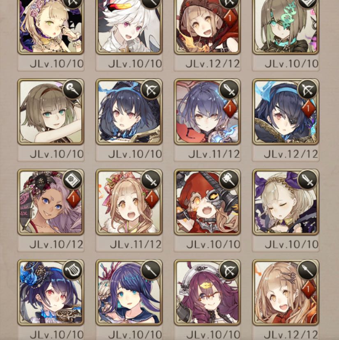Click the harp class icon on the blue rose hat girl
This screenshot has width=339, height=340.
click(x=73, y=270)
